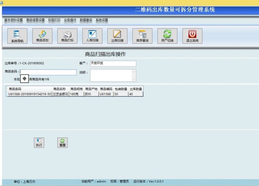The height and width of the screenshot is (186, 259).
Task: Launch the 入库扫描 scanning function
Action: (x=92, y=35)
